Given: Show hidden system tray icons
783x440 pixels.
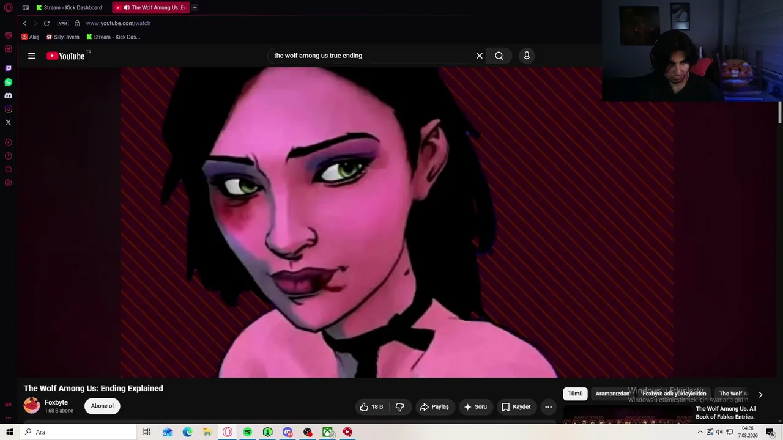Looking at the screenshot, I should [x=700, y=432].
